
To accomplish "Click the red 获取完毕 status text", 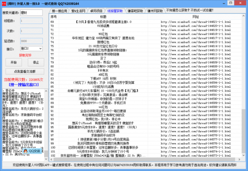I will coord(25,55).
